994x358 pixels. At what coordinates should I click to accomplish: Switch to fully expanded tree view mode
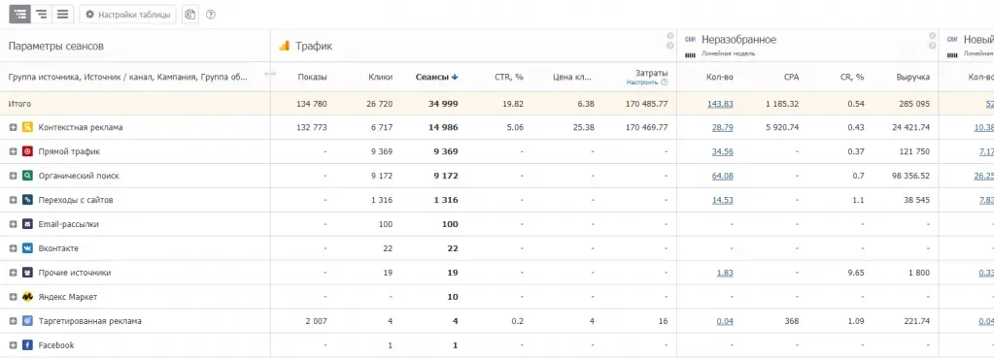tap(19, 15)
